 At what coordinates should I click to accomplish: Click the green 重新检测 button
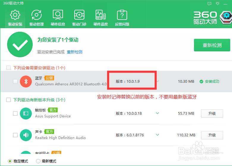[212, 45]
